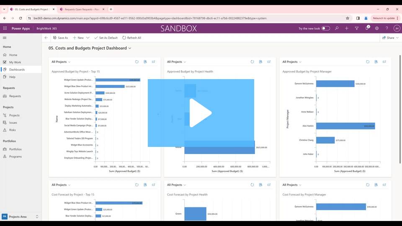Reload the page in the browser
The height and width of the screenshot is (226, 402).
click(21, 18)
